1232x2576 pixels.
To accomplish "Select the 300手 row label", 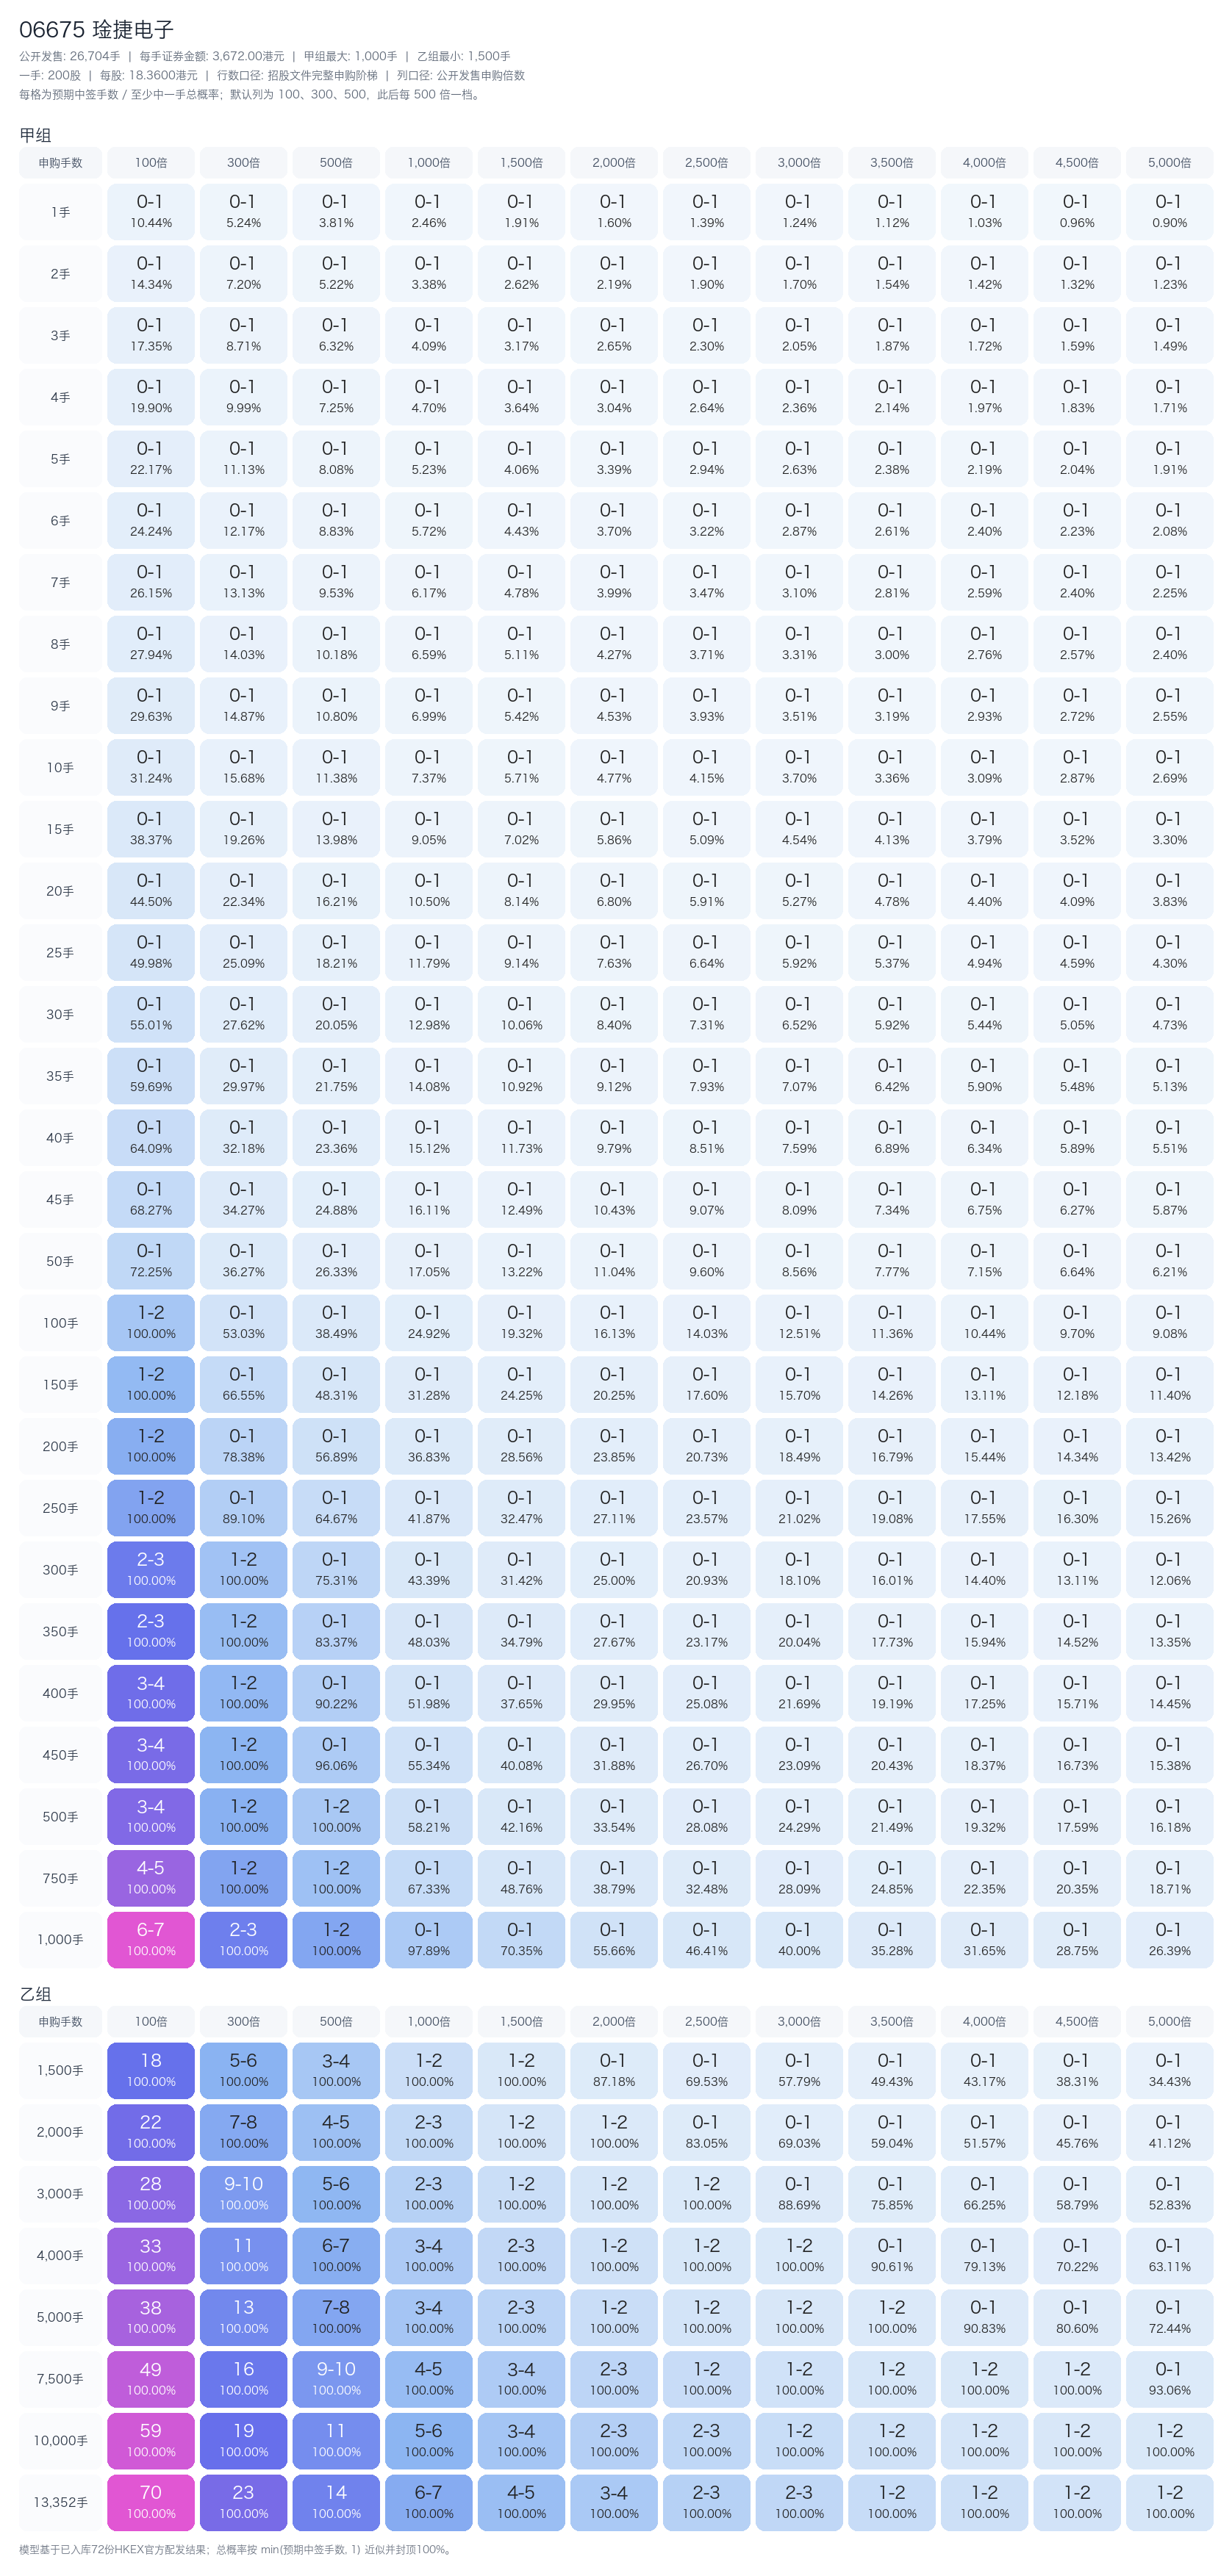I will pos(60,1569).
